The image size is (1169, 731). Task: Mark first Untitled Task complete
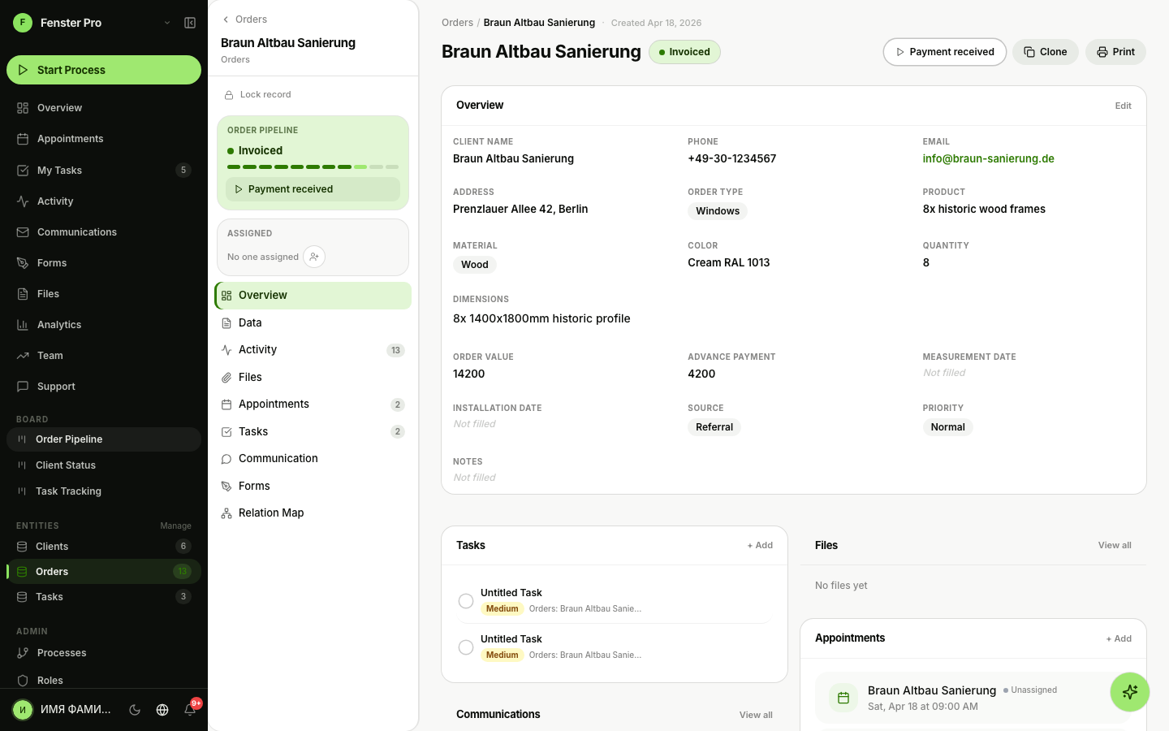coord(466,601)
